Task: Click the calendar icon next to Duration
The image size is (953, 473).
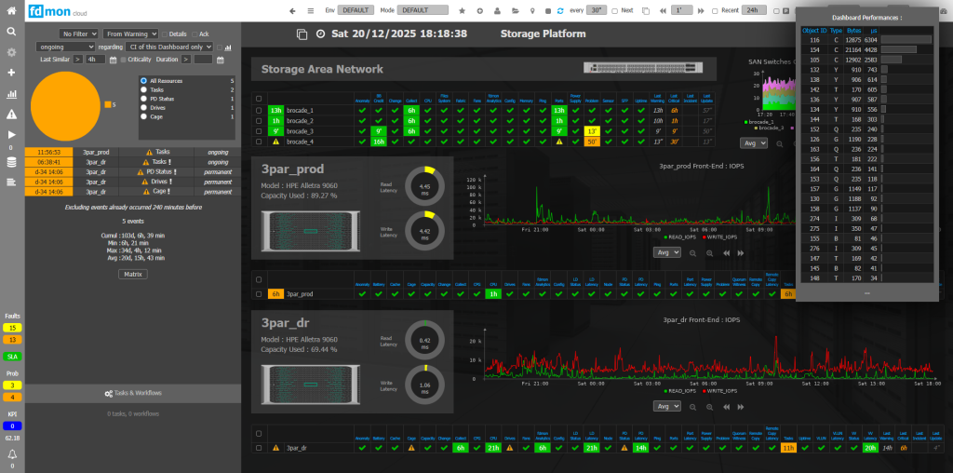Action: point(220,60)
